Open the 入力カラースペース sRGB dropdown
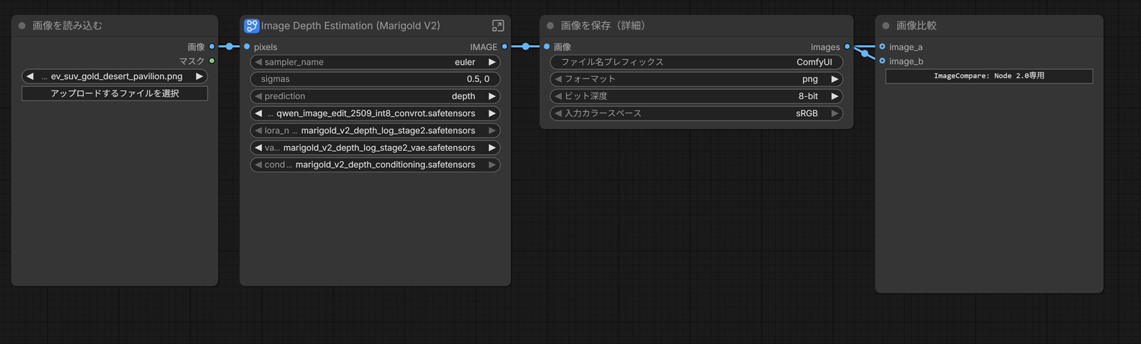The image size is (1141, 344). pos(697,113)
